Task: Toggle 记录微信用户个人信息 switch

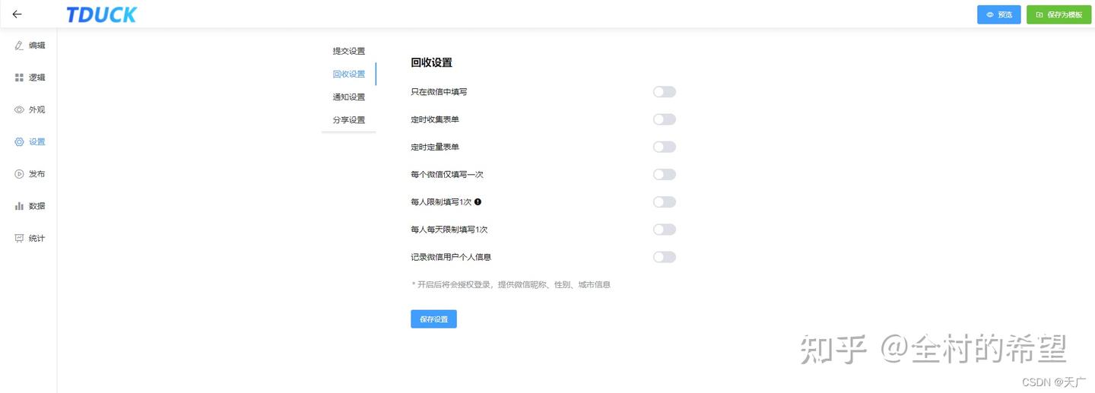Action: (x=665, y=257)
